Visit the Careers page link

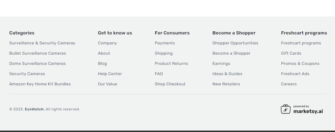click(289, 84)
